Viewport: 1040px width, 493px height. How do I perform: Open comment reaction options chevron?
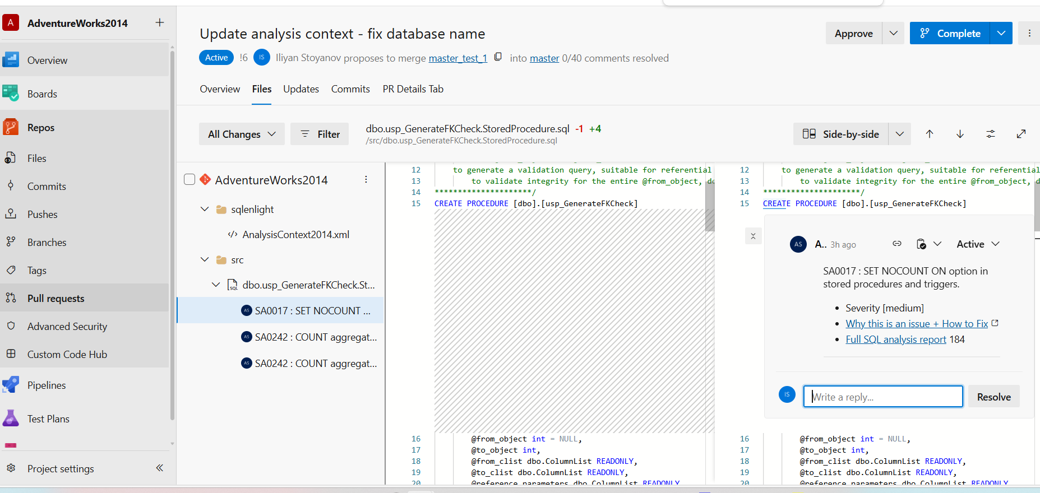[x=937, y=244]
